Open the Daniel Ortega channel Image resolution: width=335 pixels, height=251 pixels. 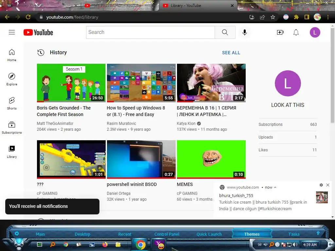pyautogui.click(x=118, y=193)
